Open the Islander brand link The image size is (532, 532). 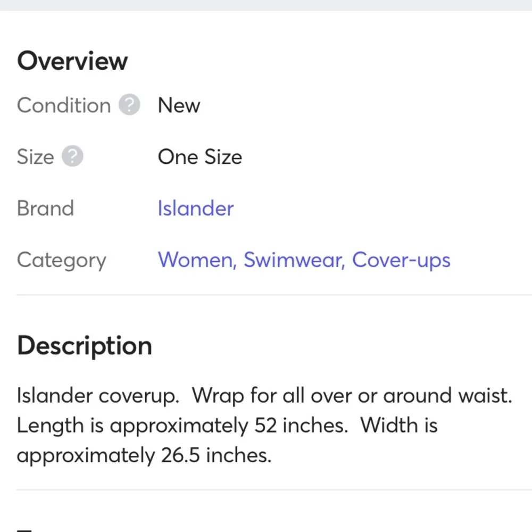click(195, 208)
